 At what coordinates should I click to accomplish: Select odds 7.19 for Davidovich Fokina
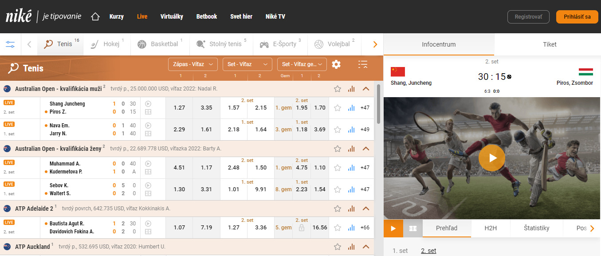[x=206, y=228]
